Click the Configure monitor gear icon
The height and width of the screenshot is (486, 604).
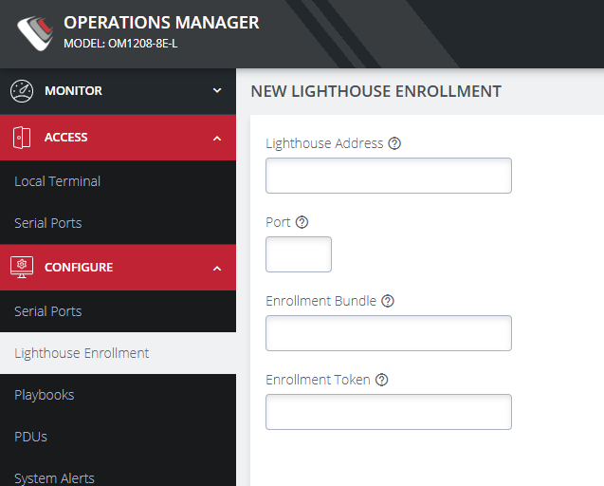click(22, 268)
